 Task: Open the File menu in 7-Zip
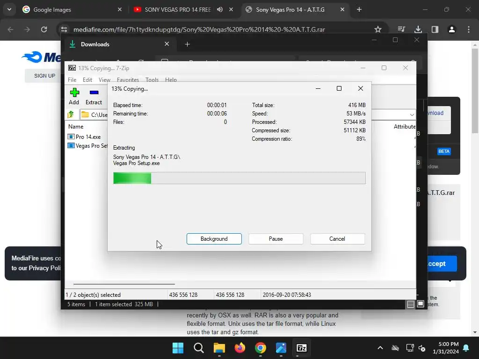[x=72, y=79]
